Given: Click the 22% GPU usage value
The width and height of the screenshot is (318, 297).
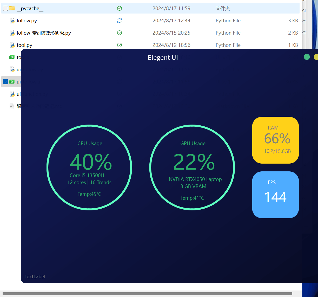Looking at the screenshot, I should click(194, 162).
